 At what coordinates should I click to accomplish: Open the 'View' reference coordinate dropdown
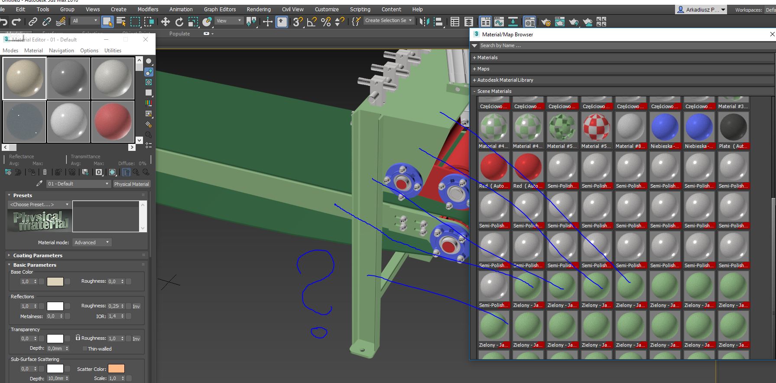click(229, 21)
